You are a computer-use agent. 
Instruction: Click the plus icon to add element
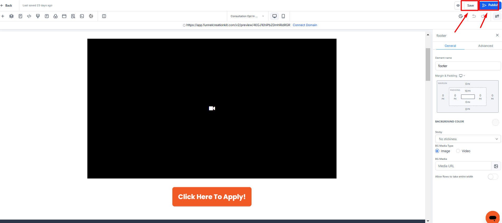coord(3,16)
